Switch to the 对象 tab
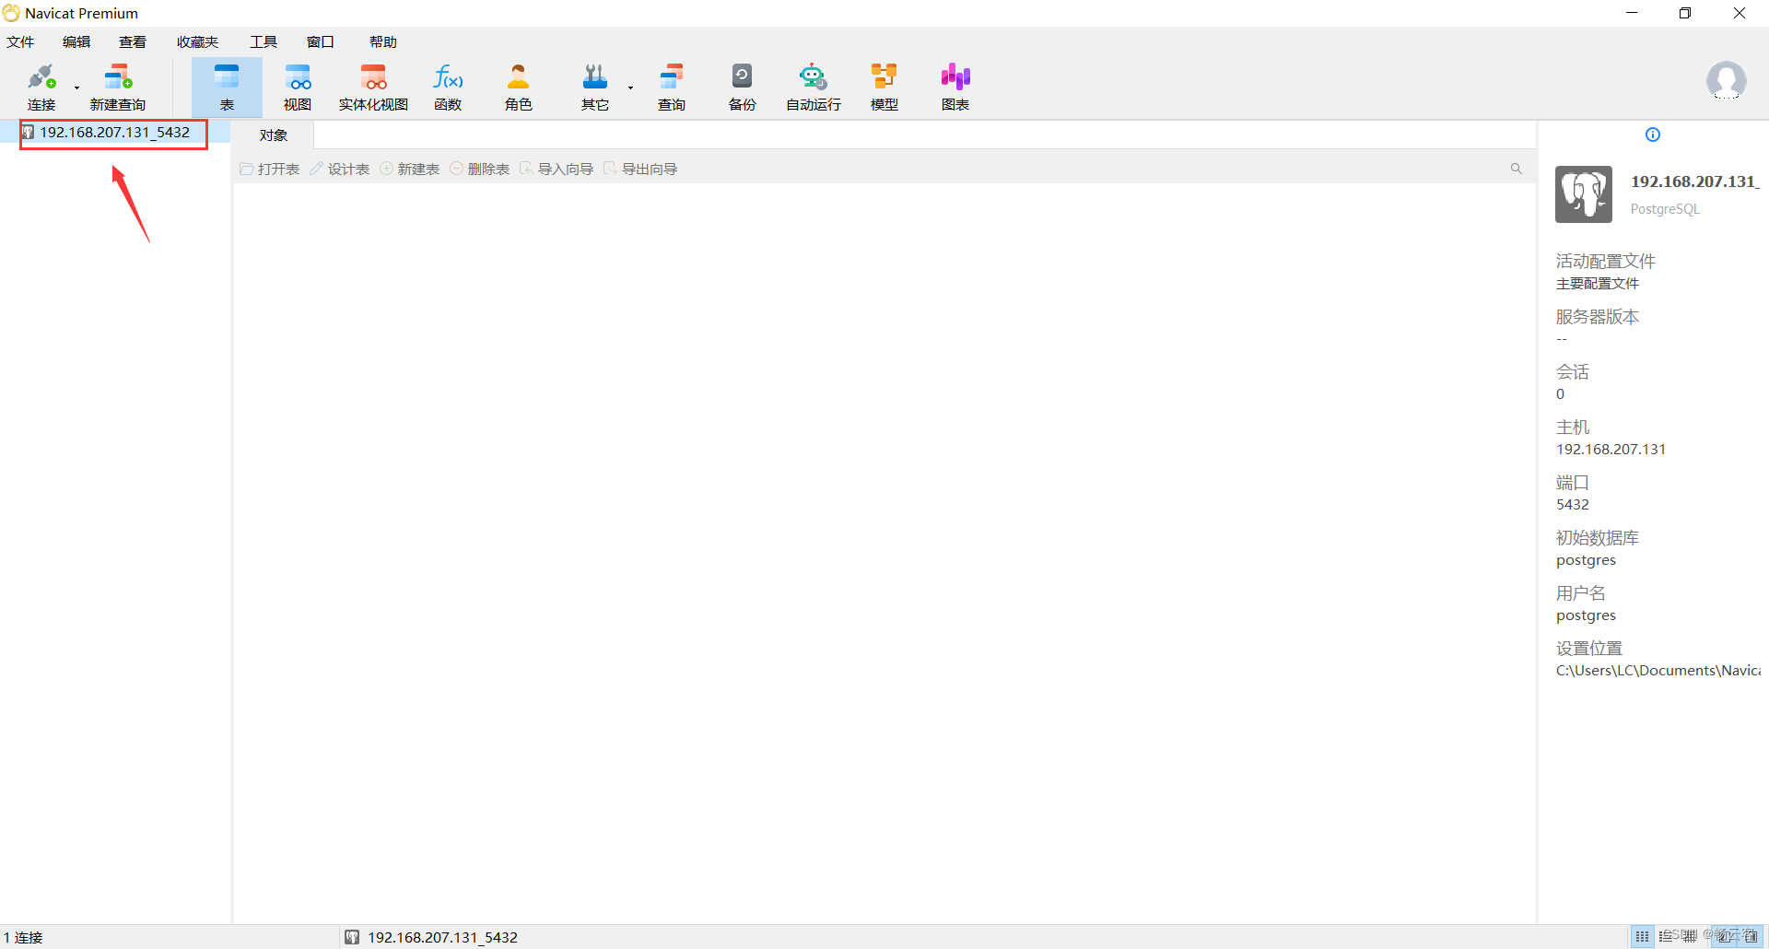The width and height of the screenshot is (1769, 949). 274,135
